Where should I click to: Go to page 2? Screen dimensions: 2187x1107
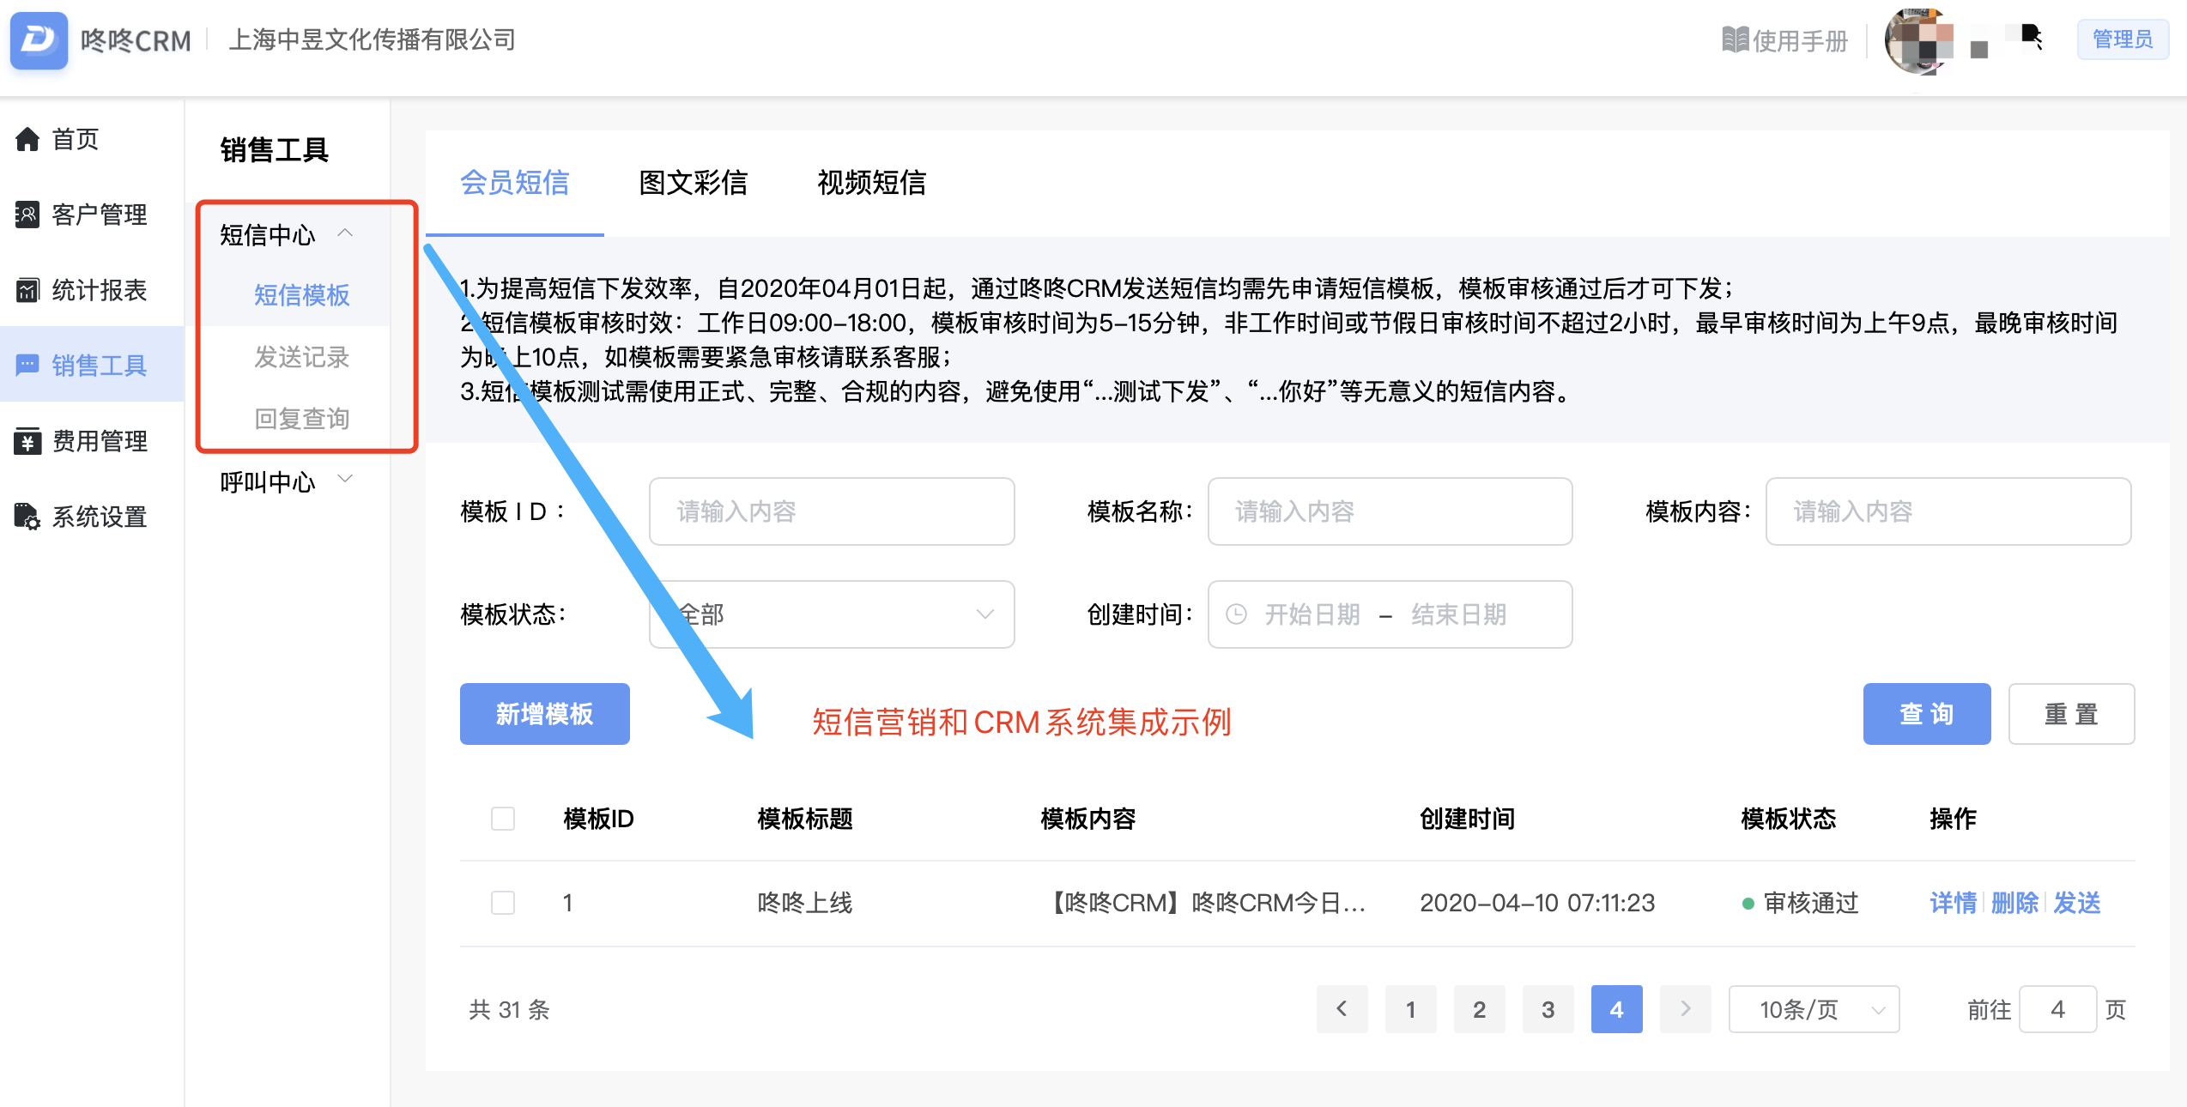(1480, 1009)
